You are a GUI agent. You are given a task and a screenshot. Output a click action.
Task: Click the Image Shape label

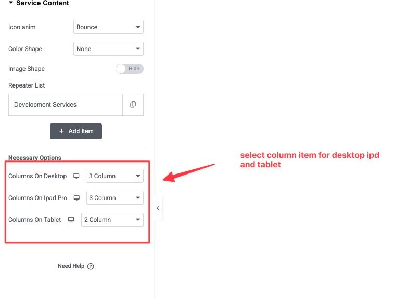27,69
